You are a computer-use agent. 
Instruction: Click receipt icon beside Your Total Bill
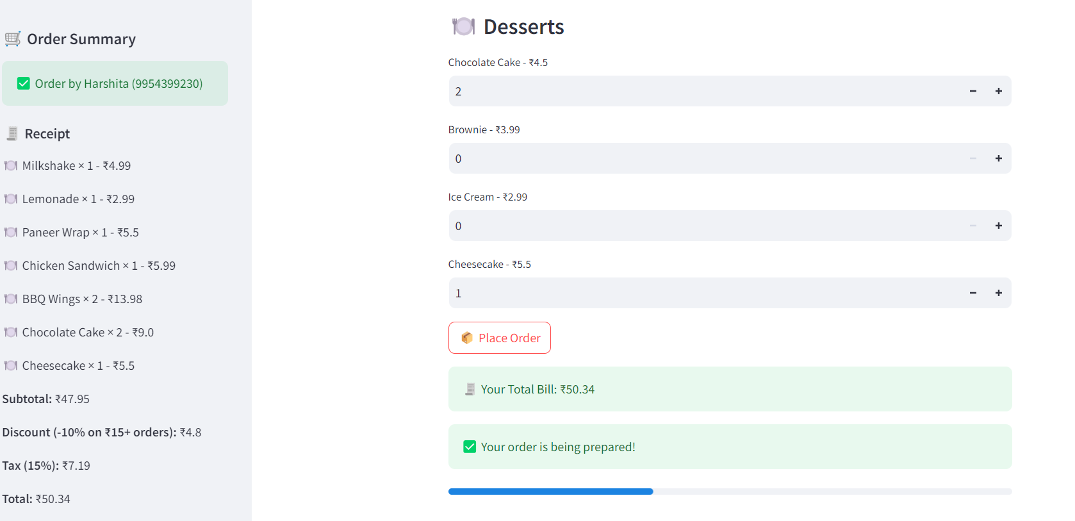point(470,389)
